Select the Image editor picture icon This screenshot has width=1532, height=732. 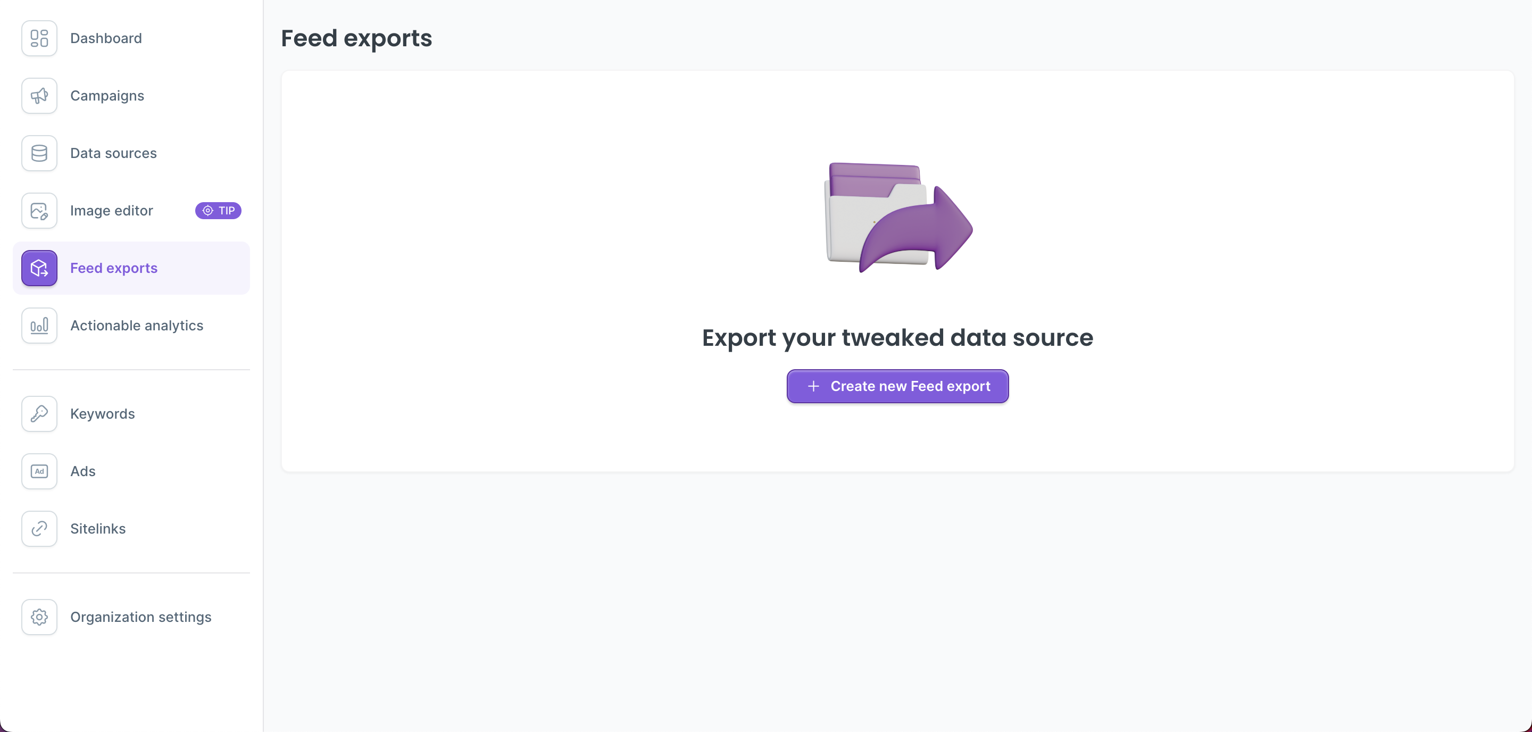click(x=39, y=210)
